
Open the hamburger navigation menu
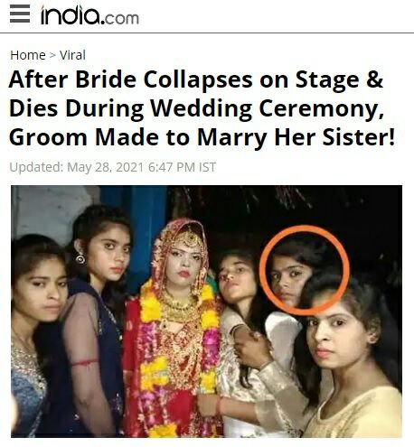[x=20, y=14]
